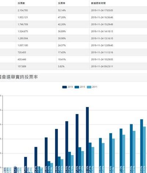Toggle the 2011 series legend
This screenshot has height=173, width=147.
pyautogui.click(x=92, y=87)
